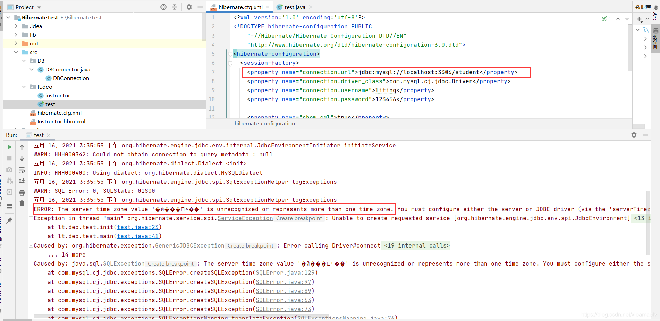Click the Stop process icon in Run panel
The height and width of the screenshot is (321, 660).
[10, 158]
